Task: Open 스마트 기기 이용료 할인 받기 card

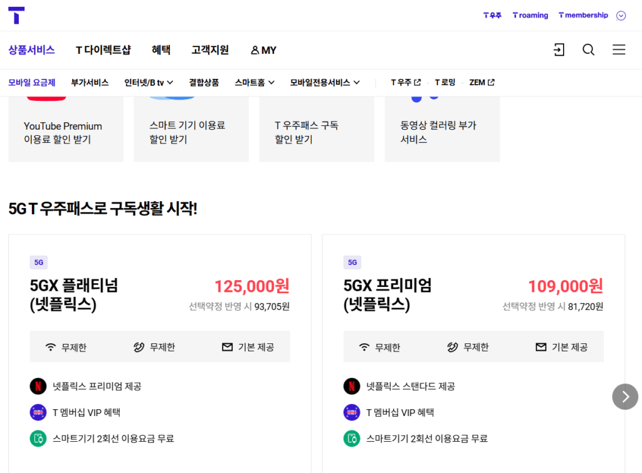Action: click(x=191, y=129)
